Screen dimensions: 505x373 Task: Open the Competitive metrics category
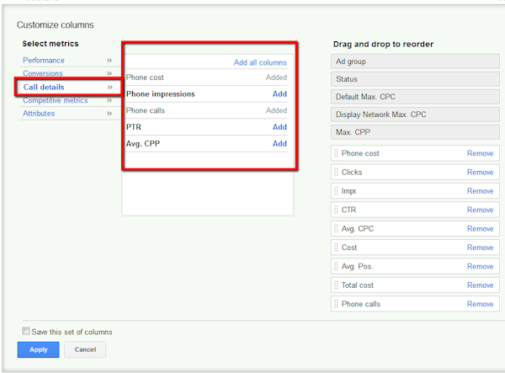point(55,100)
